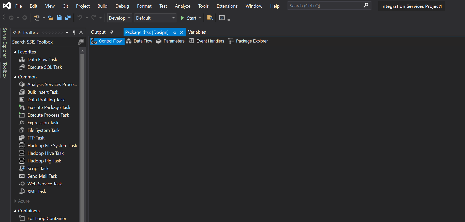This screenshot has width=465, height=222.
Task: Click the Search SSIS Toolbox field
Action: (44, 42)
